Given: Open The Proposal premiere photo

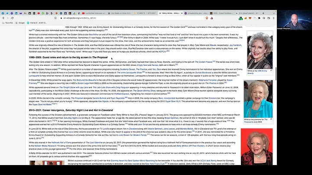Looking at the screenshot, I should coord(258,99).
